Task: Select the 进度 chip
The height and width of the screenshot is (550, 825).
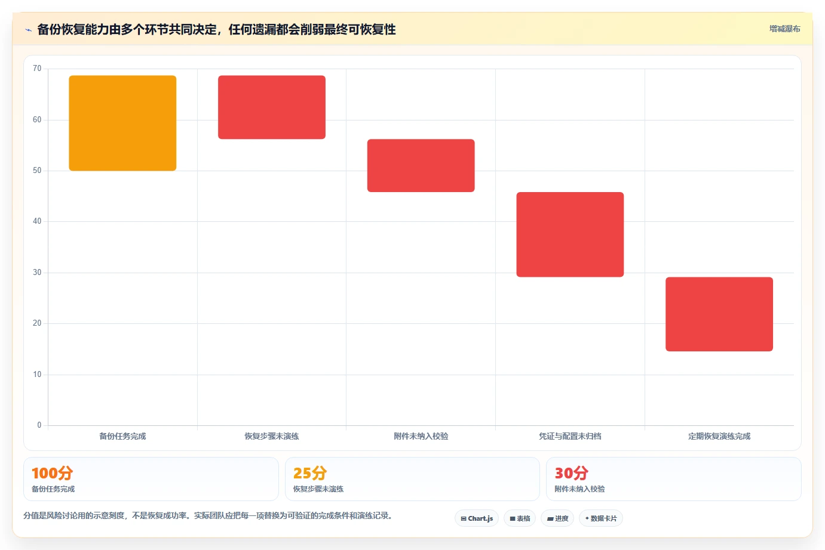Action: tap(557, 518)
